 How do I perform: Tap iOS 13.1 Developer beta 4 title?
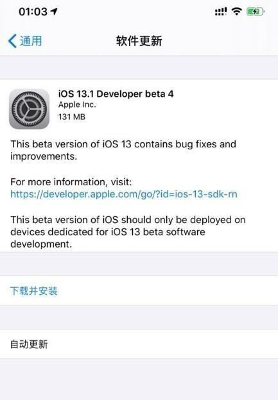(x=116, y=94)
